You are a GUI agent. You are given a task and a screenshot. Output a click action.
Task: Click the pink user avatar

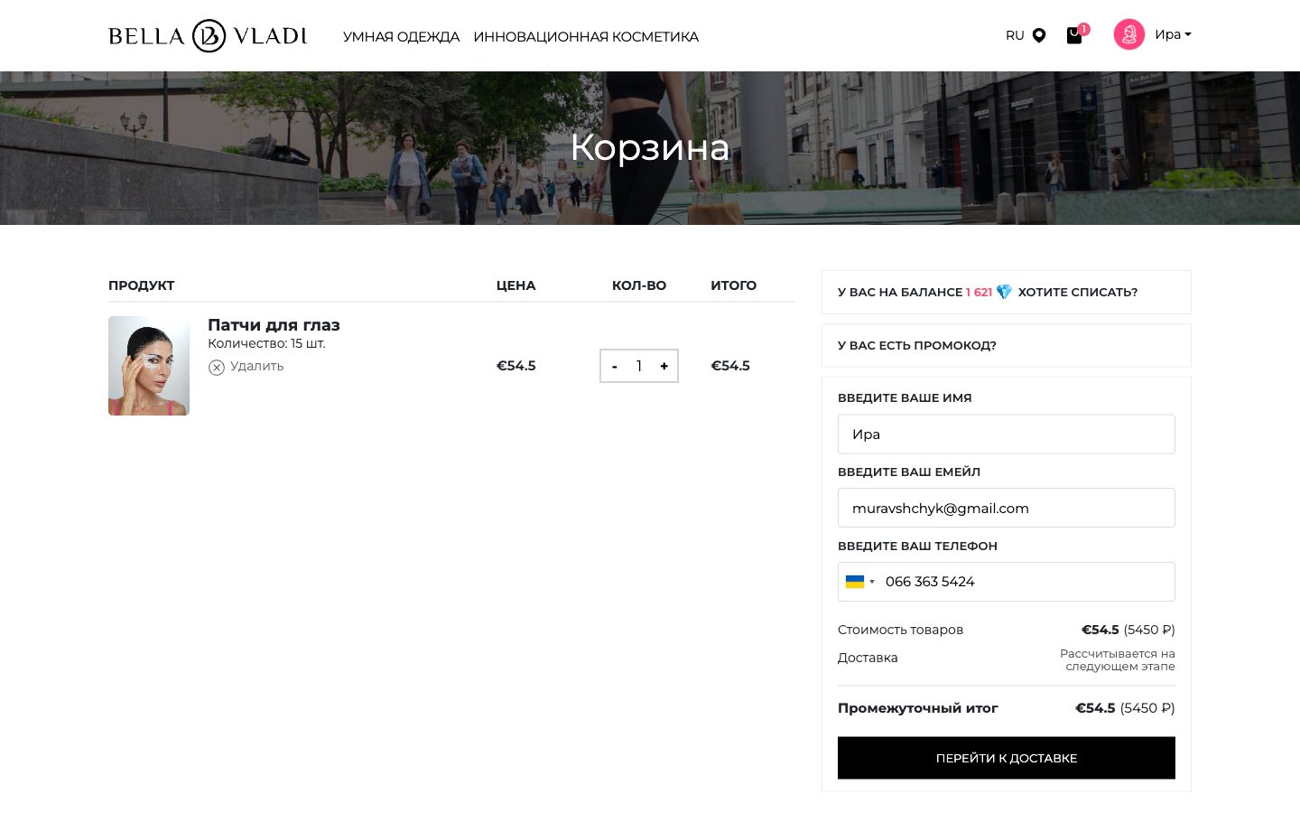point(1129,34)
